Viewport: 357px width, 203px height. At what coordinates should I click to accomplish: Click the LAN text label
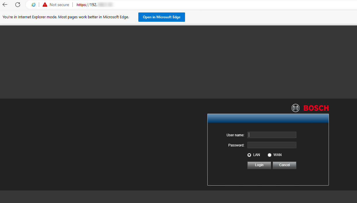pyautogui.click(x=256, y=155)
